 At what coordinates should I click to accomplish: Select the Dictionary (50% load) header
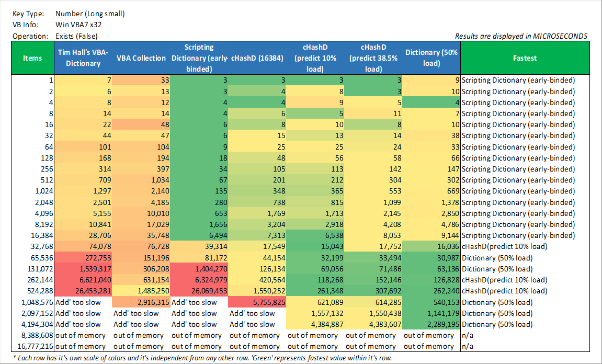click(x=431, y=58)
